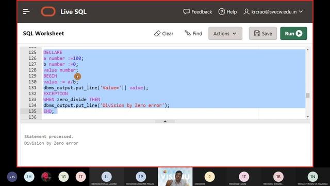
Task: Click the EXCEPTION keyword
Action: point(56,94)
